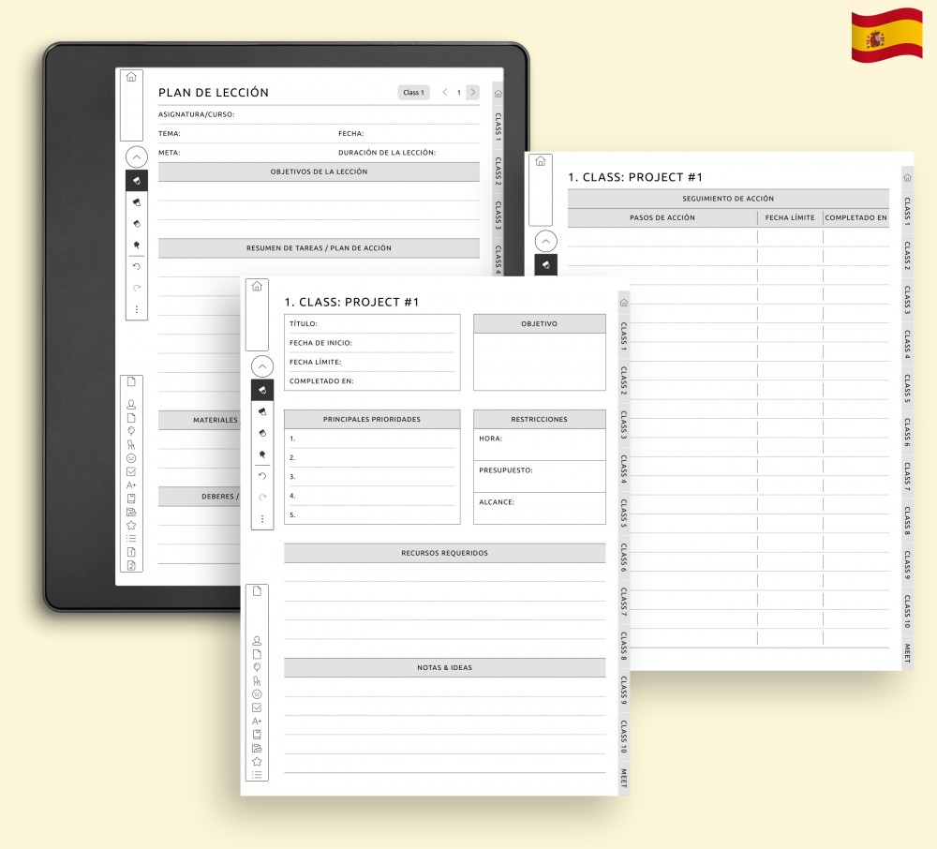
Task: Go to next page with the right chevron
Action: pos(472,93)
